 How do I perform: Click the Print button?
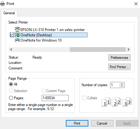[77, 123]
